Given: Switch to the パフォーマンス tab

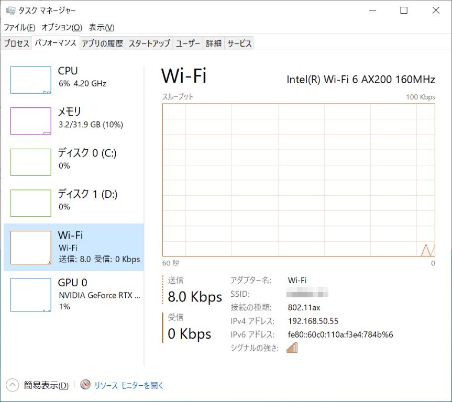Looking at the screenshot, I should coord(56,42).
